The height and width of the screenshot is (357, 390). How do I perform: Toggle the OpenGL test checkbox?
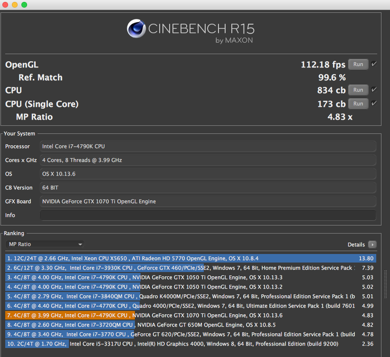tap(374, 64)
